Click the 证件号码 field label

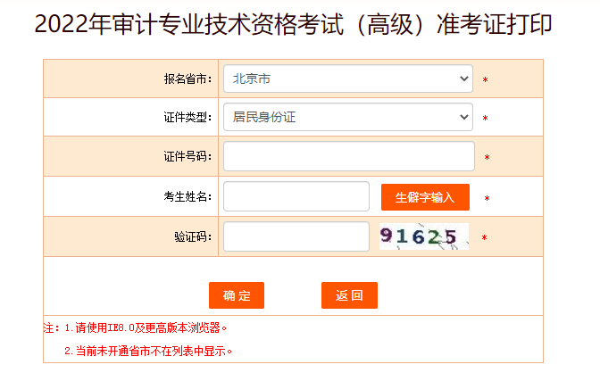coord(187,156)
